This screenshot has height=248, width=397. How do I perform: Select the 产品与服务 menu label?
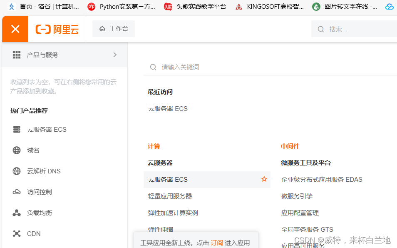[x=42, y=55]
